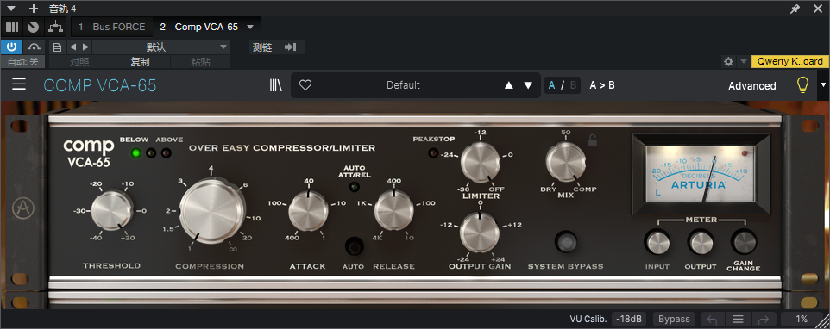Switch to the 1 - Bus FORCE tab
Screen dimensions: 830x329
click(x=111, y=27)
